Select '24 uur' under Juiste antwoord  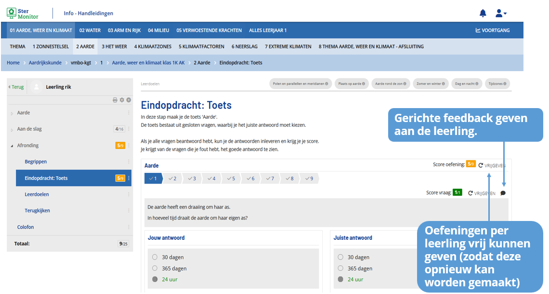click(x=341, y=280)
